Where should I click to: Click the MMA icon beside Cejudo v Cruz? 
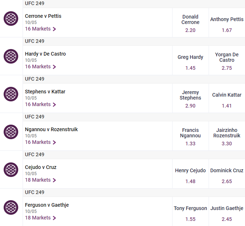(x=11, y=170)
